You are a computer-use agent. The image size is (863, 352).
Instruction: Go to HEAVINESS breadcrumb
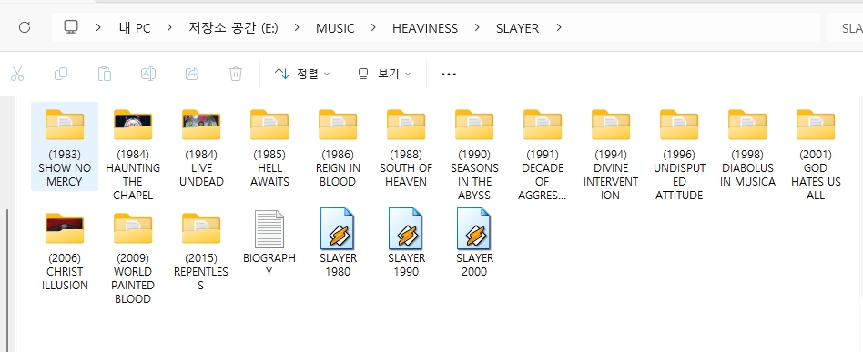pyautogui.click(x=425, y=28)
